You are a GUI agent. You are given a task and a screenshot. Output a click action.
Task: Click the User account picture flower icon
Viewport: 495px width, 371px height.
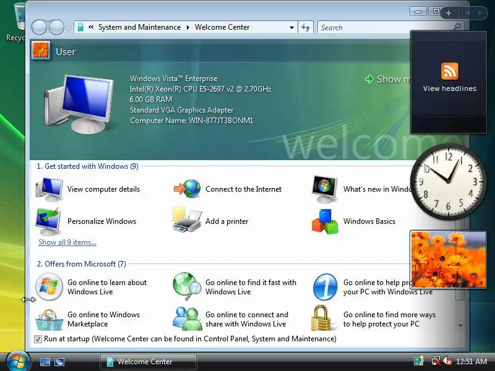(40, 51)
